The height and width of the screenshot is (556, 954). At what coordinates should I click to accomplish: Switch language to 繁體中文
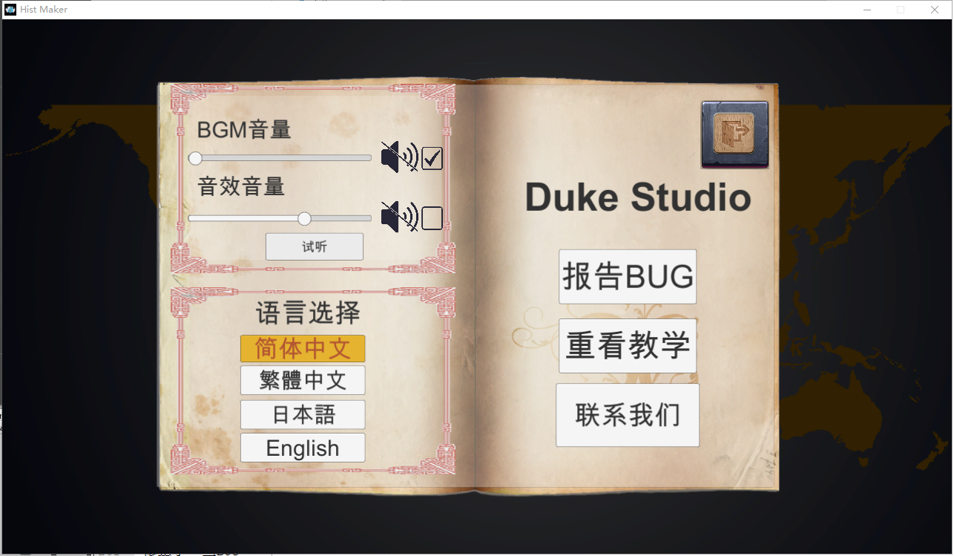tap(303, 380)
